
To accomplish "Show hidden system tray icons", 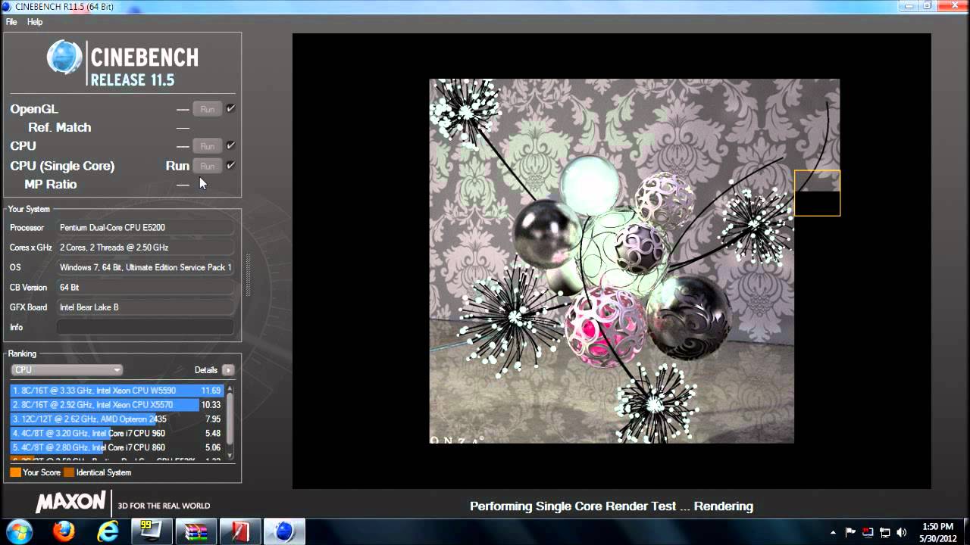I will 834,532.
